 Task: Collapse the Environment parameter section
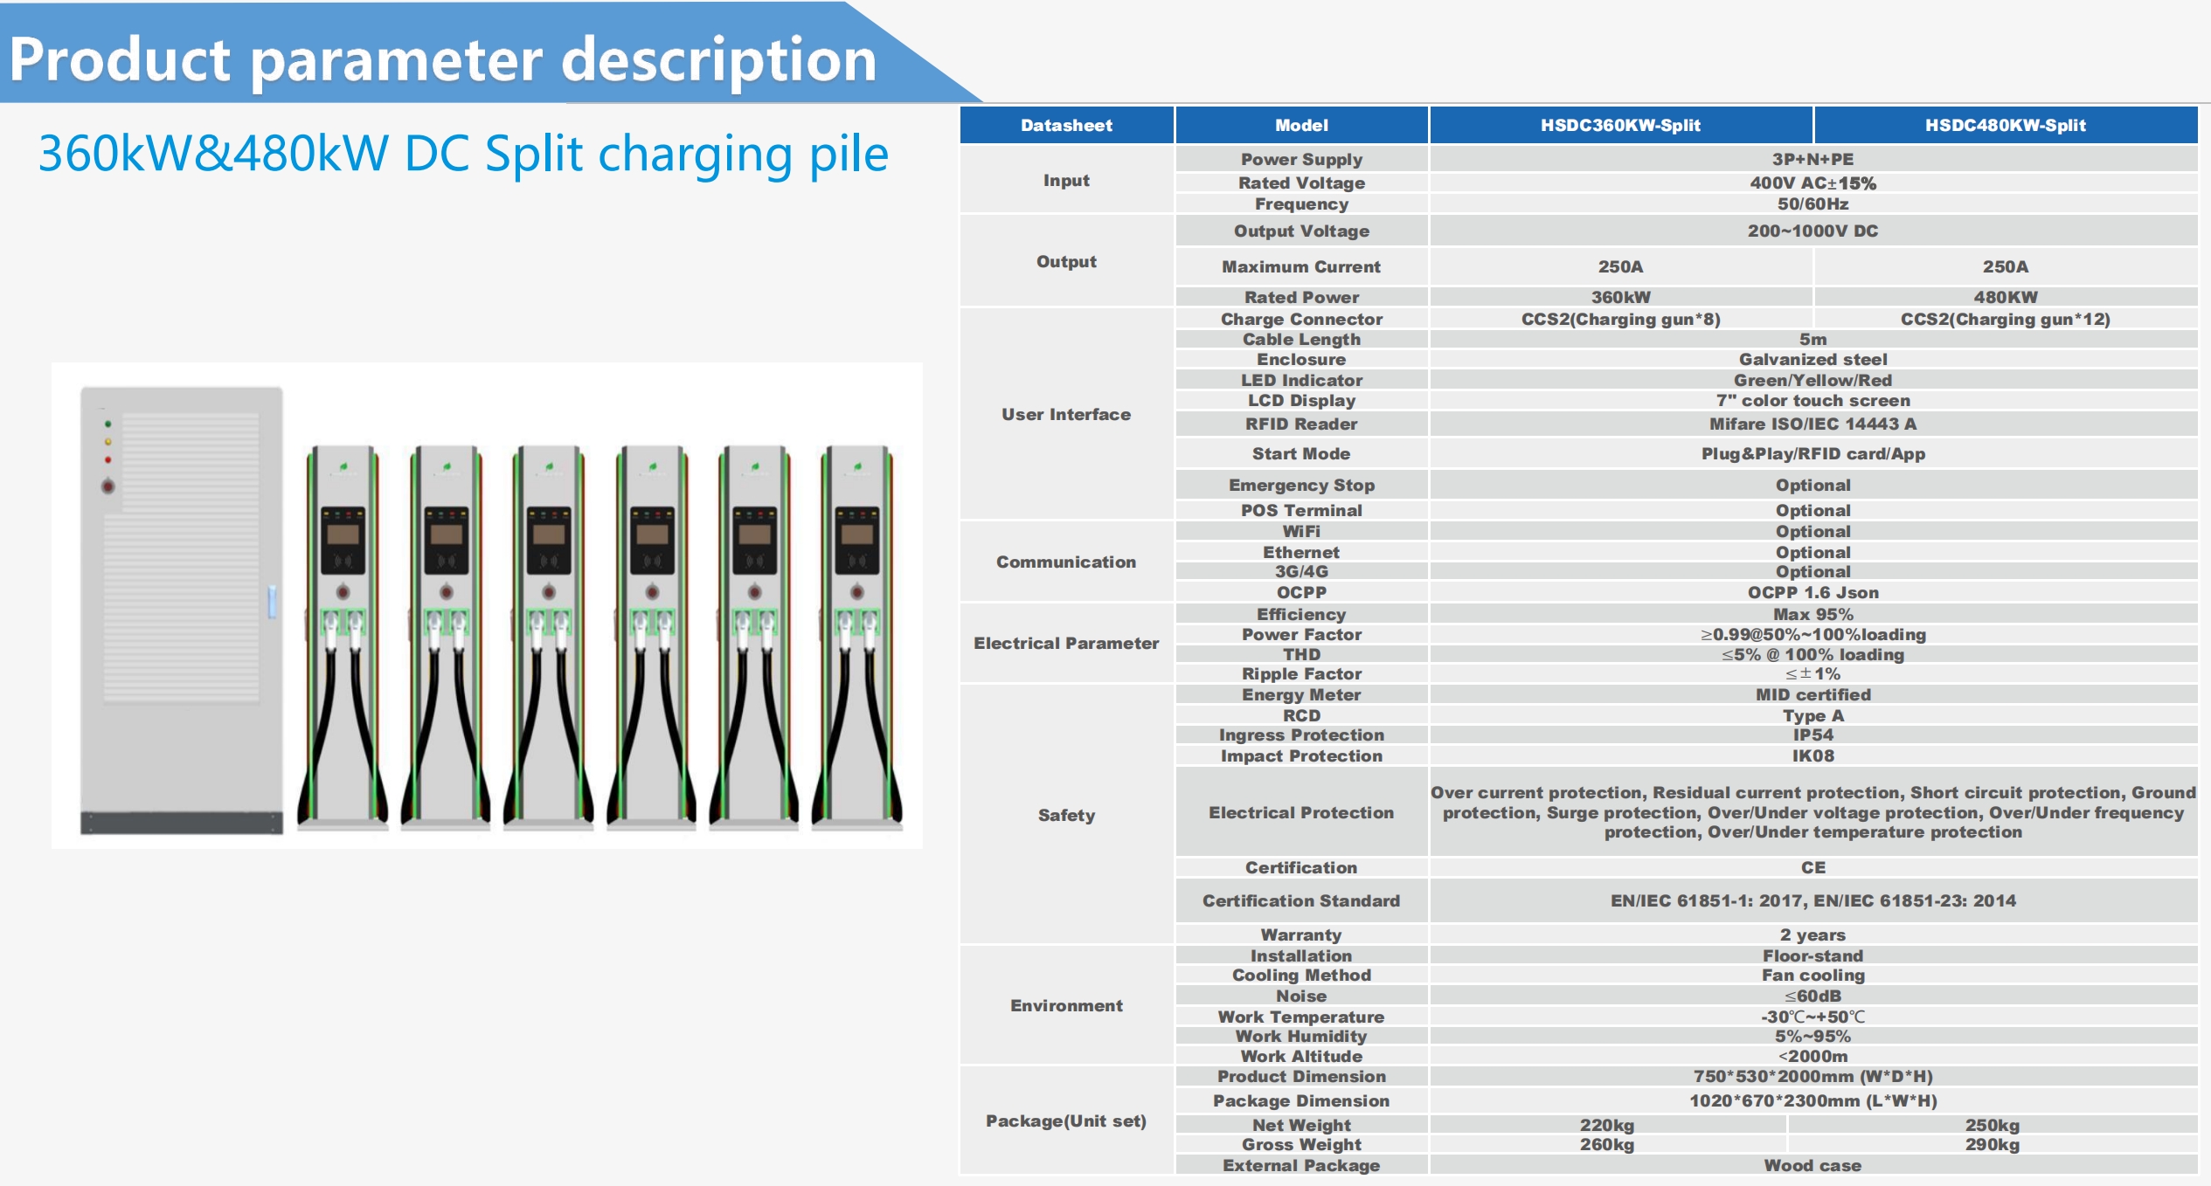coord(1065,1005)
